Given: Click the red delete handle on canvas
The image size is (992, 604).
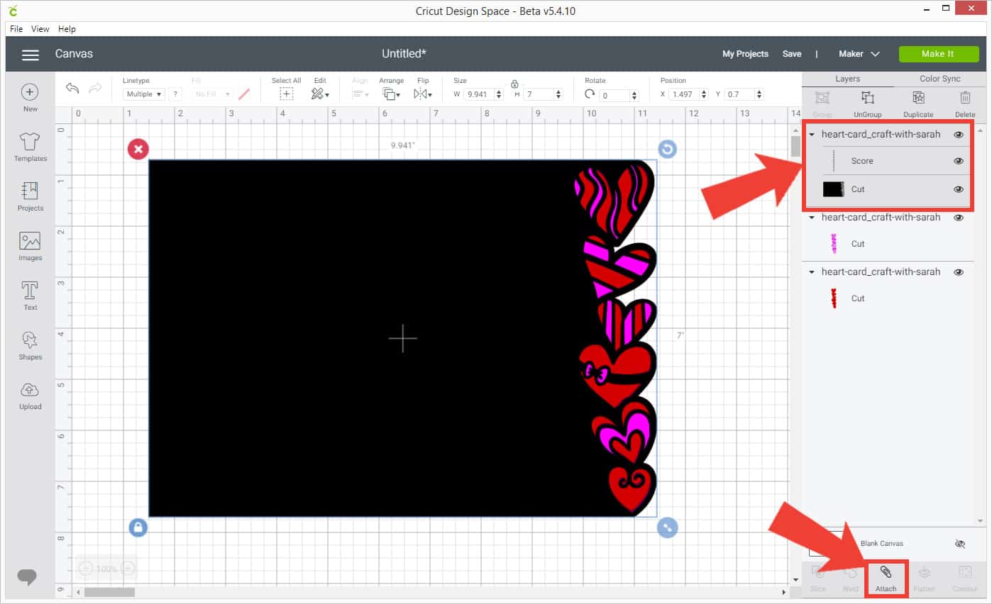Looking at the screenshot, I should click(138, 149).
